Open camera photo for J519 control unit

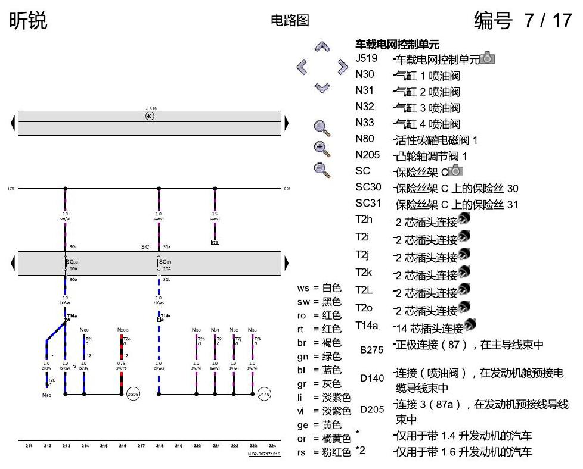[487, 58]
